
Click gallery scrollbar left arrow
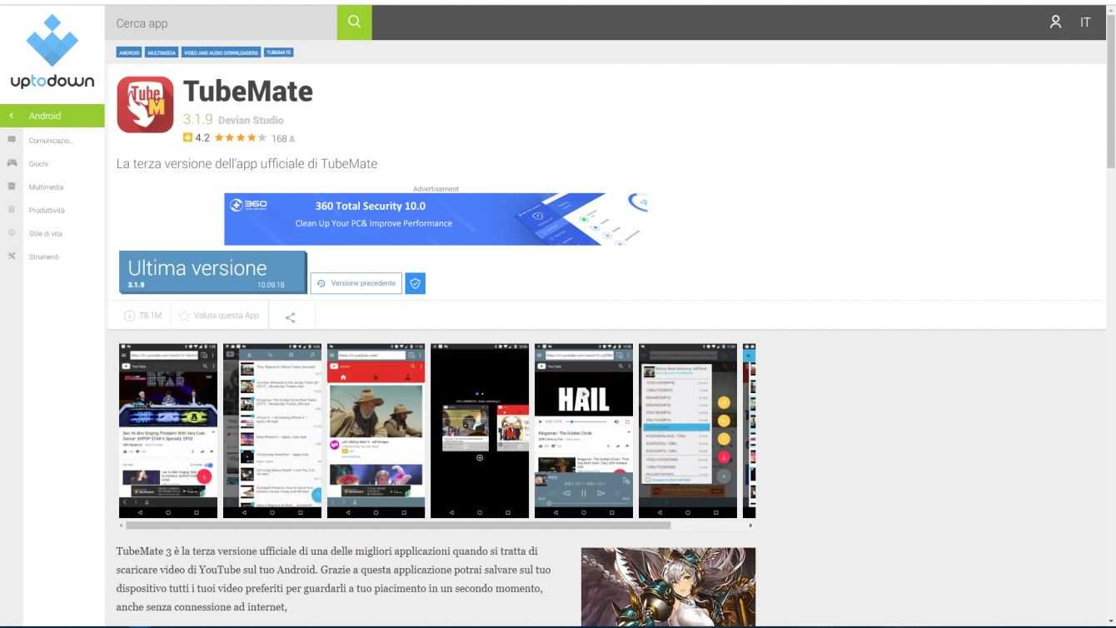point(121,526)
